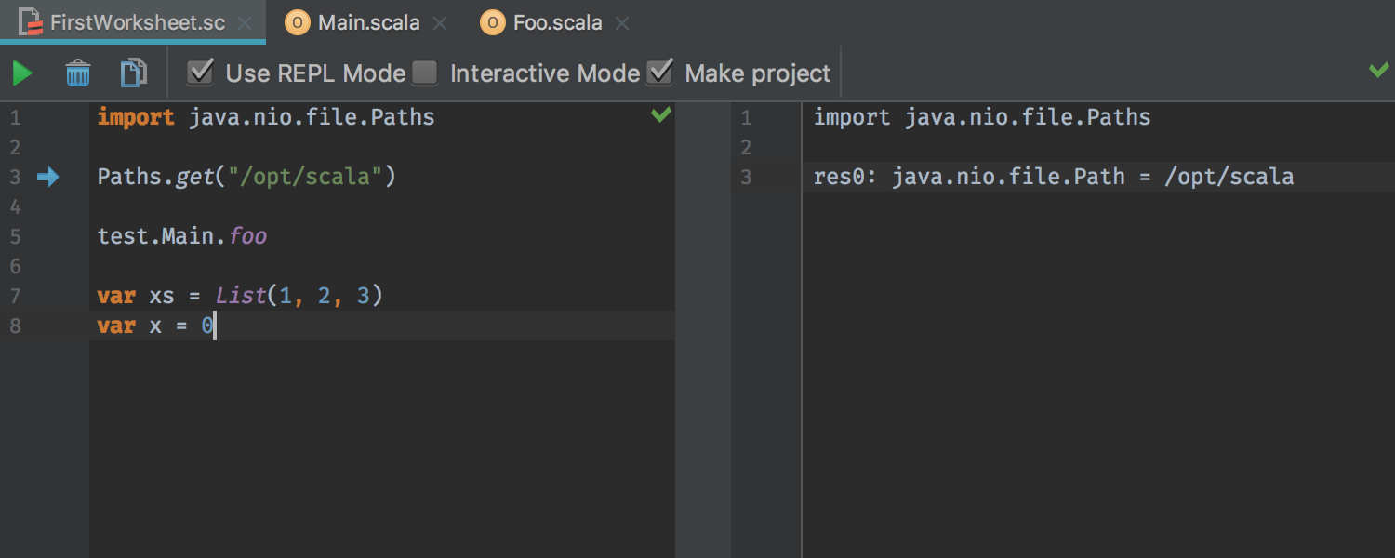Close the FirstWorksheet.sc tab
1395x558 pixels.
pos(246,23)
